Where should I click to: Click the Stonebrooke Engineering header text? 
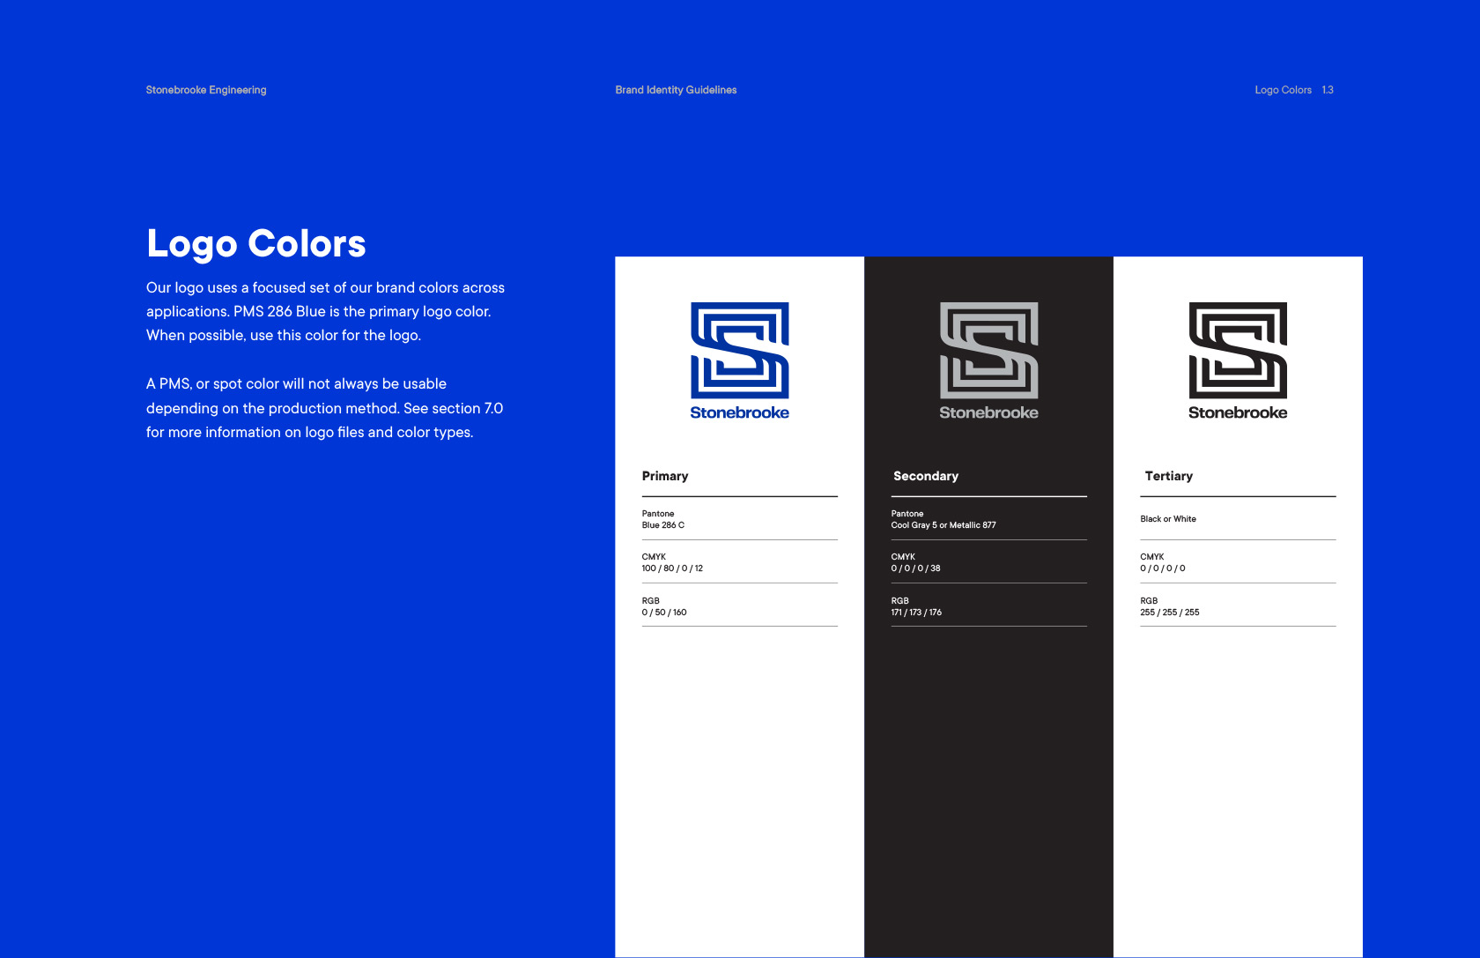(x=206, y=90)
